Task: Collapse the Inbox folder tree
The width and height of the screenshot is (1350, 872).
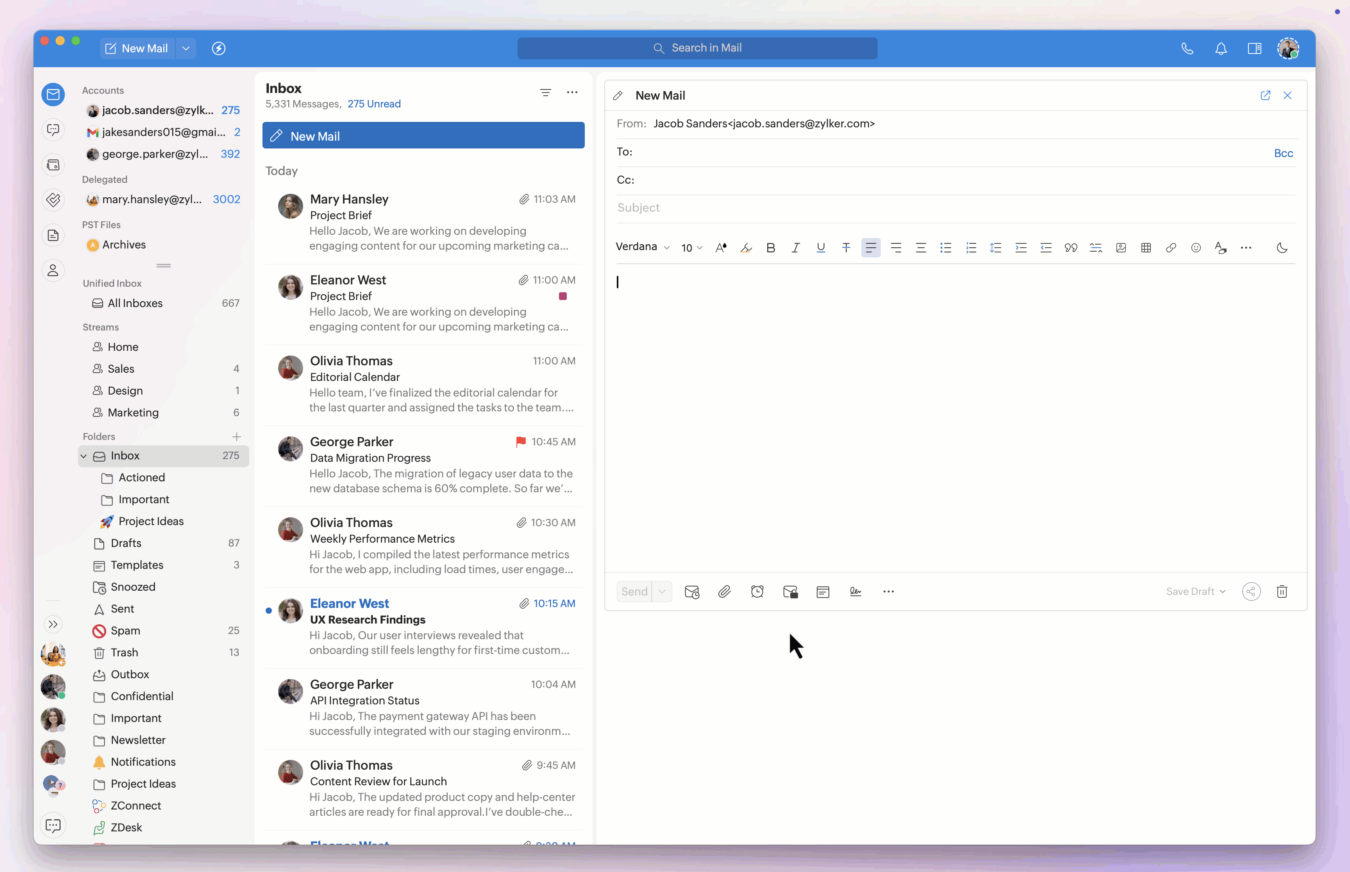Action: pyautogui.click(x=84, y=456)
